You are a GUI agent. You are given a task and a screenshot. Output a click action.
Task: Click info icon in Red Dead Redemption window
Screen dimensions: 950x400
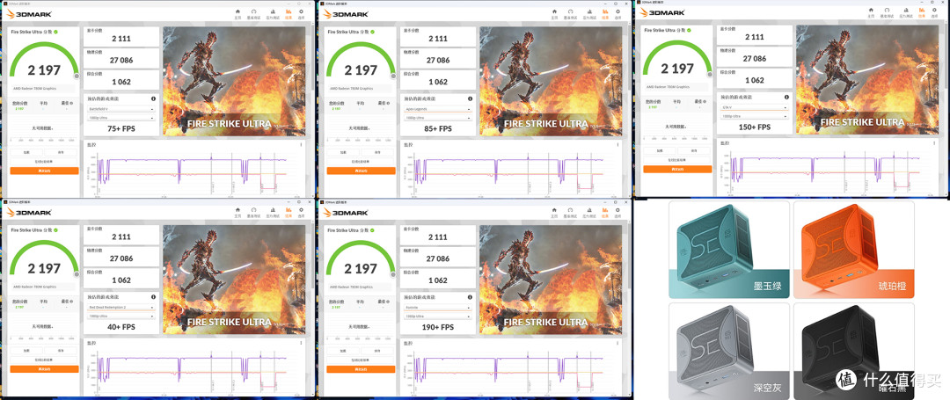pyautogui.click(x=153, y=297)
